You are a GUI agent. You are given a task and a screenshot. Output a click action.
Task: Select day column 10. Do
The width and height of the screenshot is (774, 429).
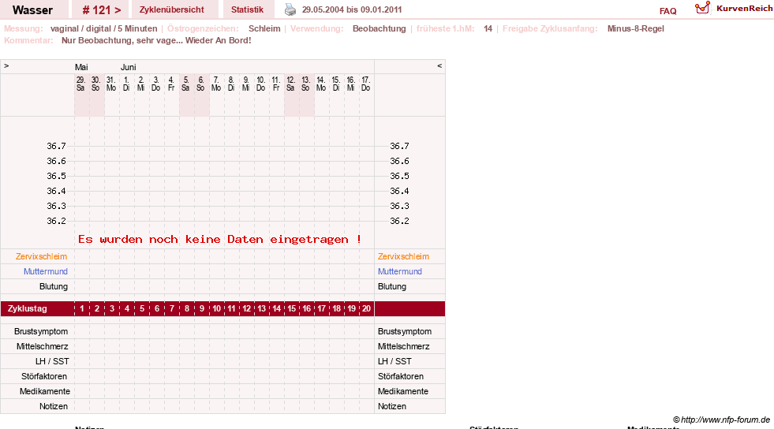(x=260, y=84)
